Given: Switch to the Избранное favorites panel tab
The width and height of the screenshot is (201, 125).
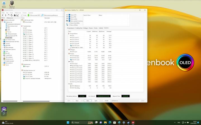Looking at the screenshot, I should tap(10, 18).
